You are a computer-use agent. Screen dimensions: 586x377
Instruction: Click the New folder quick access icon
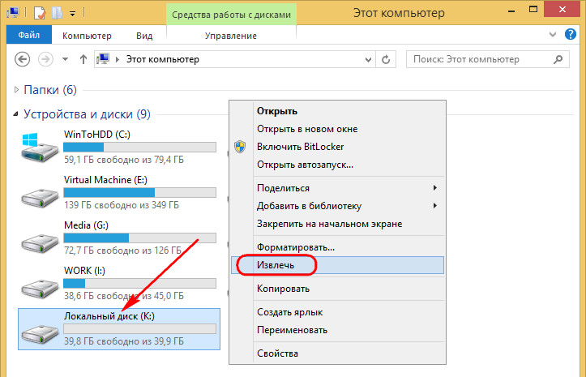pos(57,13)
